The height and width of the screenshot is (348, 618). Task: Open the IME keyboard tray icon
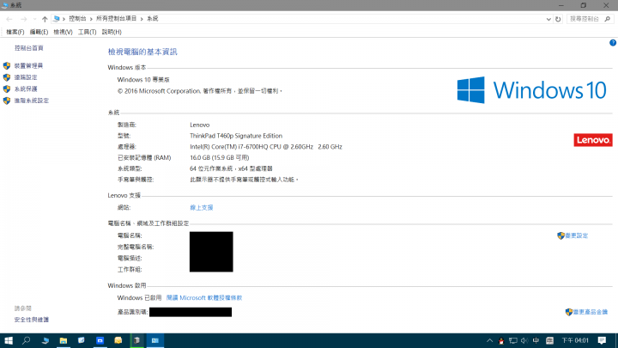click(x=549, y=340)
